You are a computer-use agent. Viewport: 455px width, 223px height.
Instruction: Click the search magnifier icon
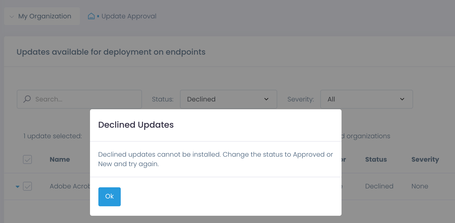pos(27,99)
